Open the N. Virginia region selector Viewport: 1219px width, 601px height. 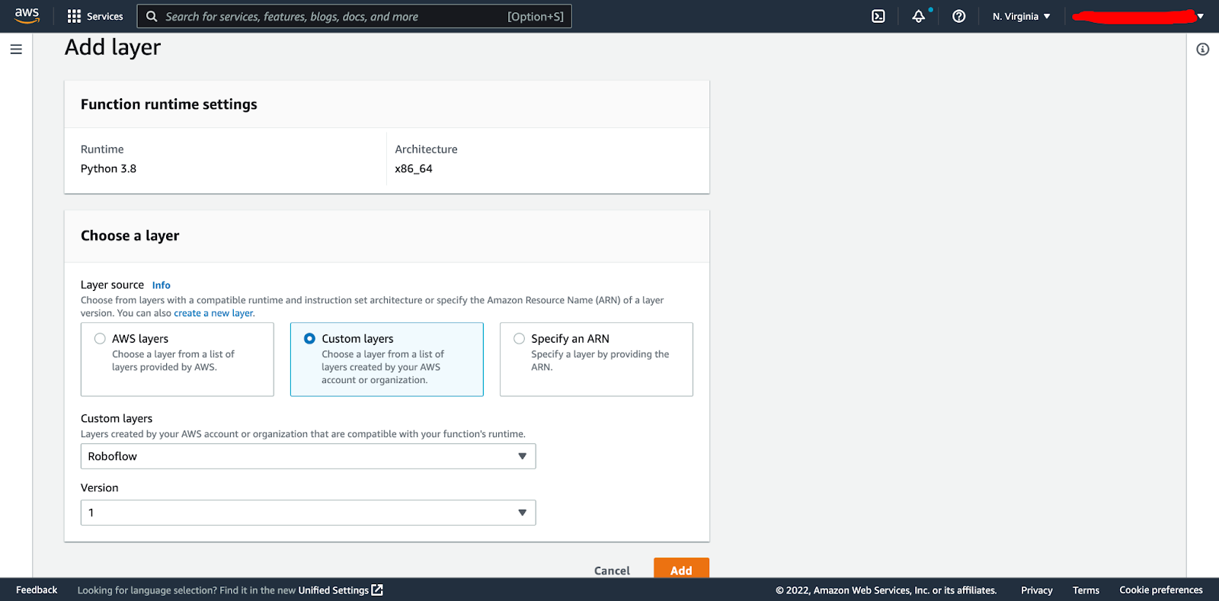tap(1021, 16)
